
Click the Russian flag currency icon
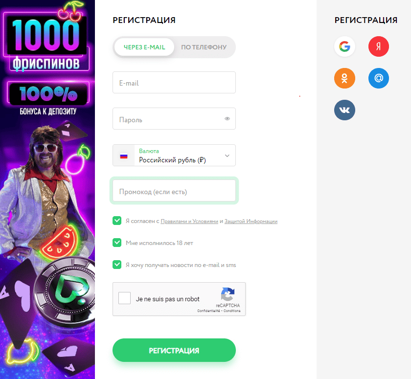pos(124,156)
